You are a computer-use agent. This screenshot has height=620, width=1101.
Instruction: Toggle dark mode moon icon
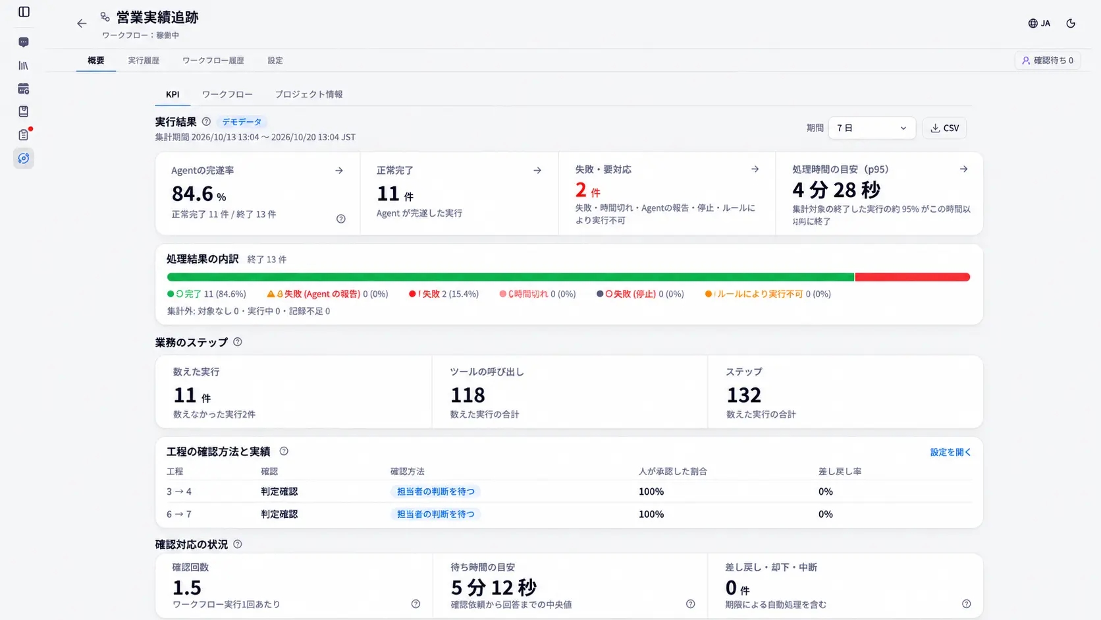click(1071, 23)
